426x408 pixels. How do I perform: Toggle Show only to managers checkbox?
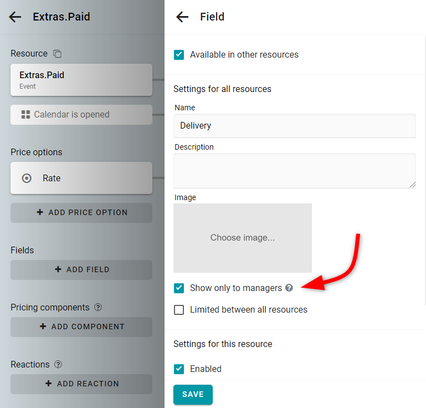pos(179,288)
